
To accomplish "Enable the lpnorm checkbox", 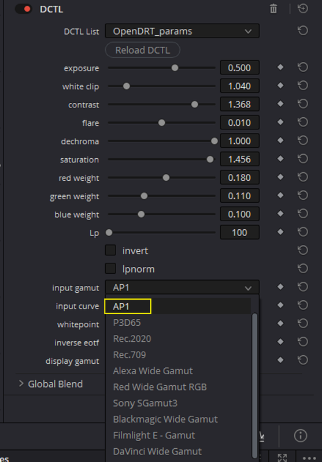I will [110, 269].
